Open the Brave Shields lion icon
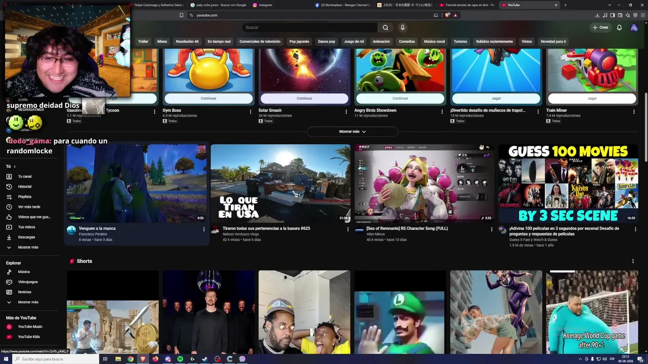 coord(448,15)
